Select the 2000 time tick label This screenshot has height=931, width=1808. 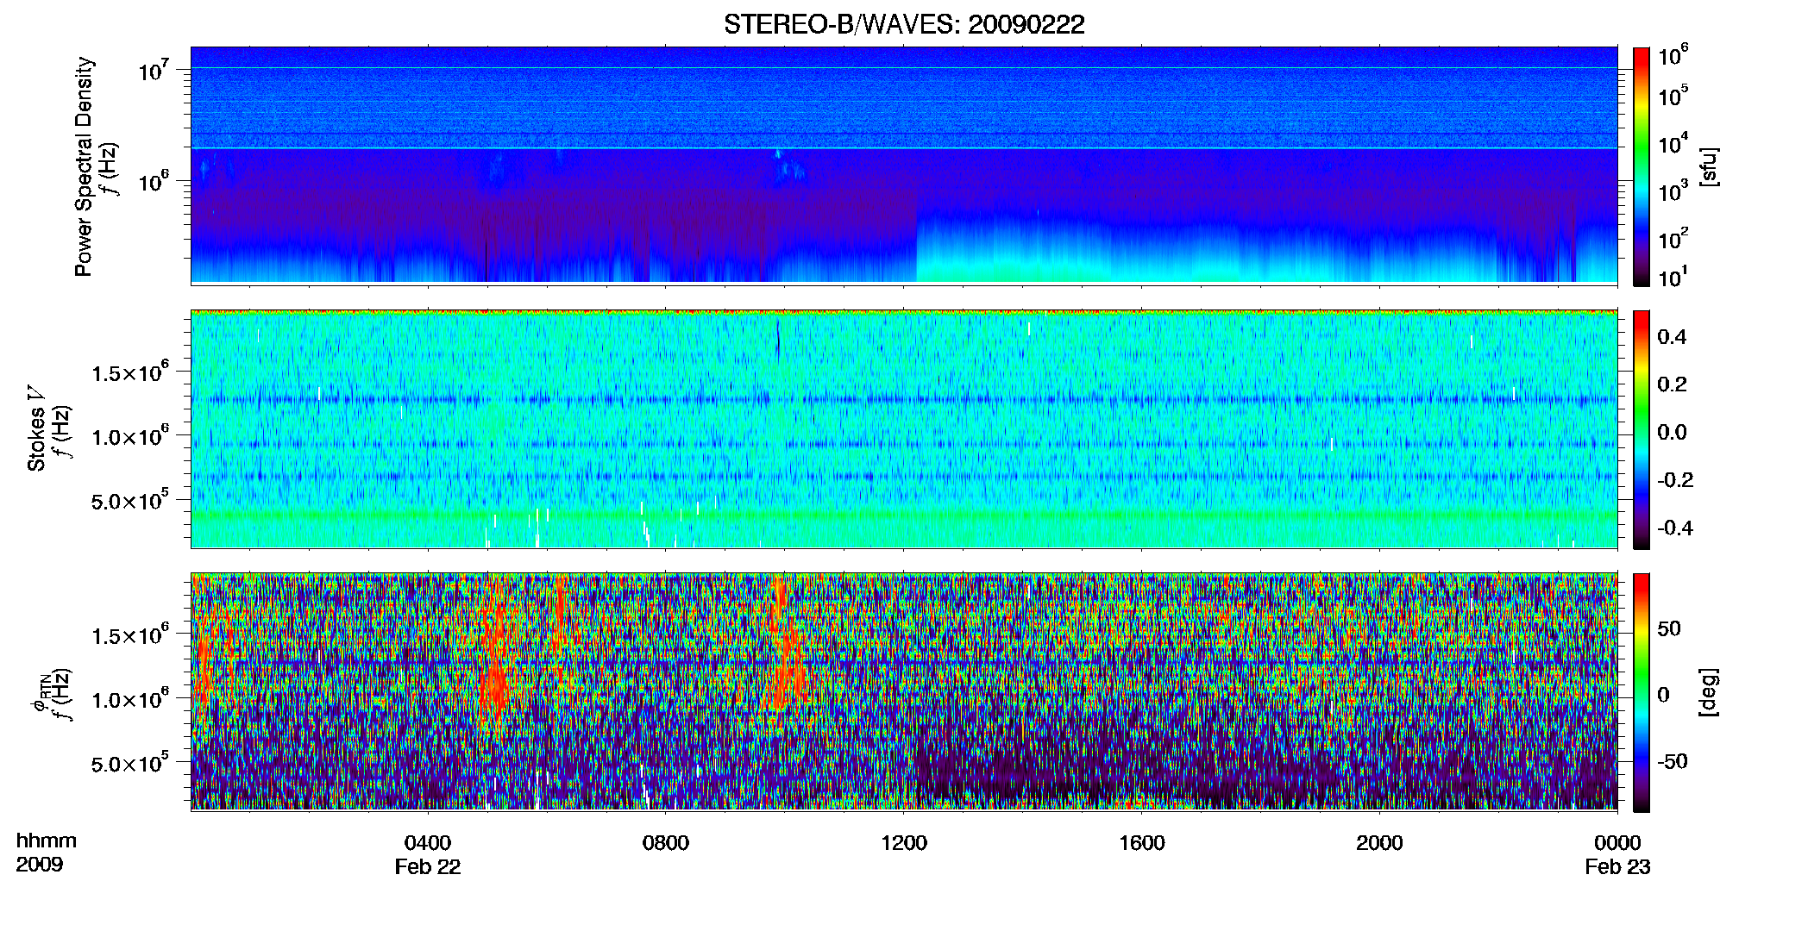point(1379,843)
